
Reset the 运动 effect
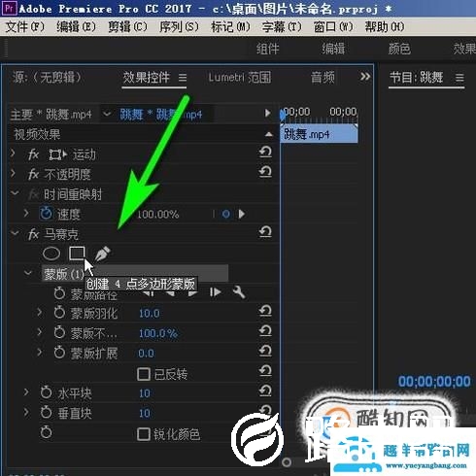pos(265,152)
